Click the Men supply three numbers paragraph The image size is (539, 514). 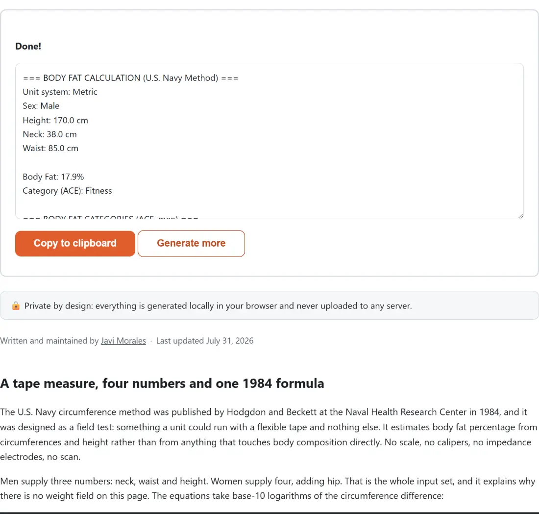(268, 488)
